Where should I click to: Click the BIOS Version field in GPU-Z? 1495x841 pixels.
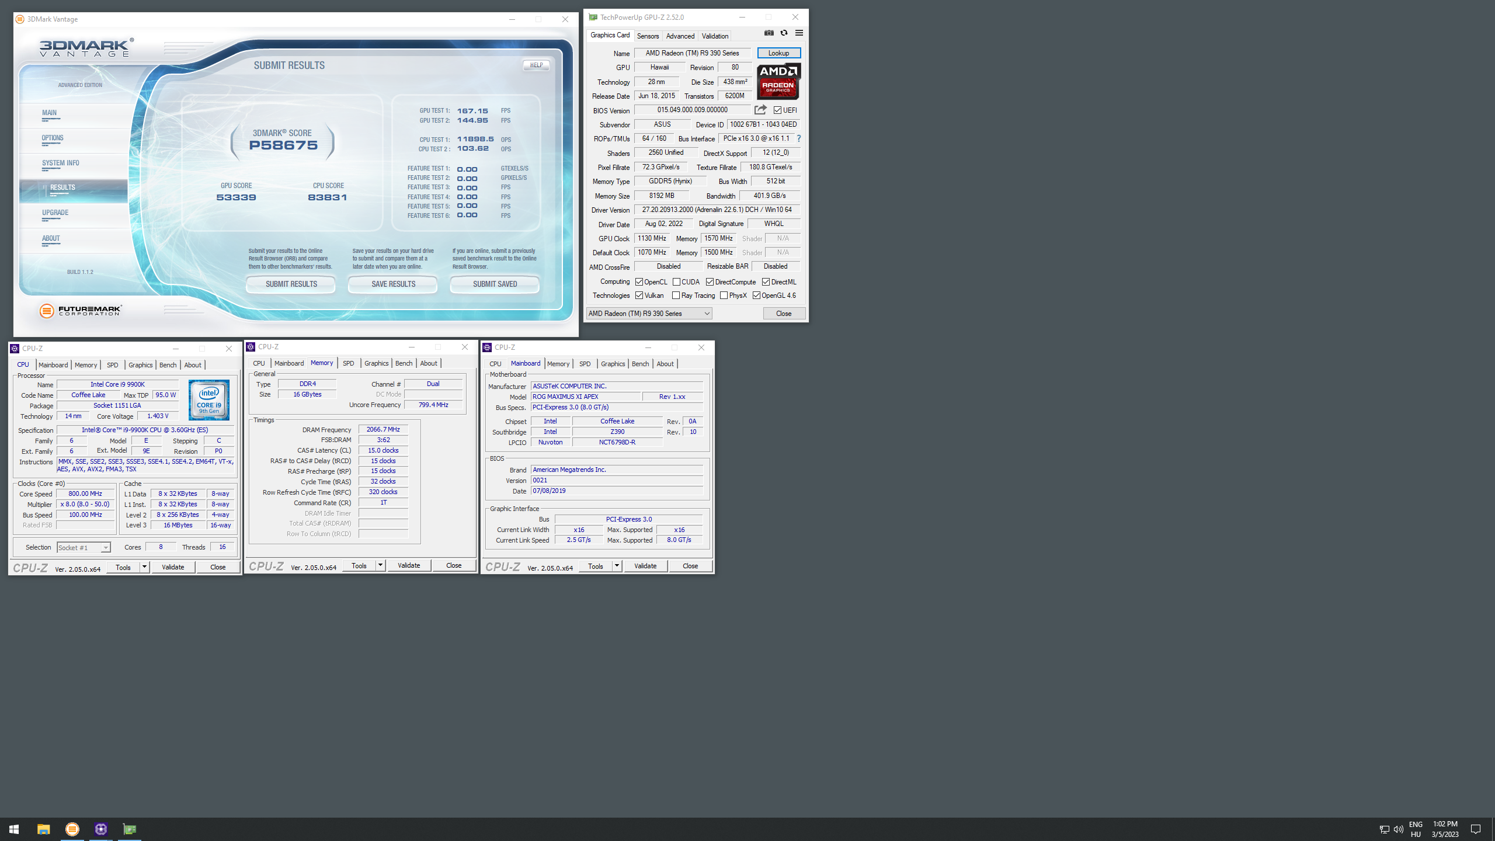coord(692,110)
